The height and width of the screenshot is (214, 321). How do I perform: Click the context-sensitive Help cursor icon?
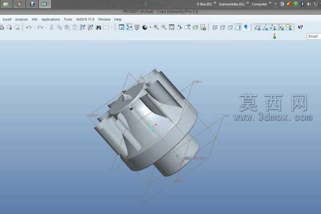[300, 27]
